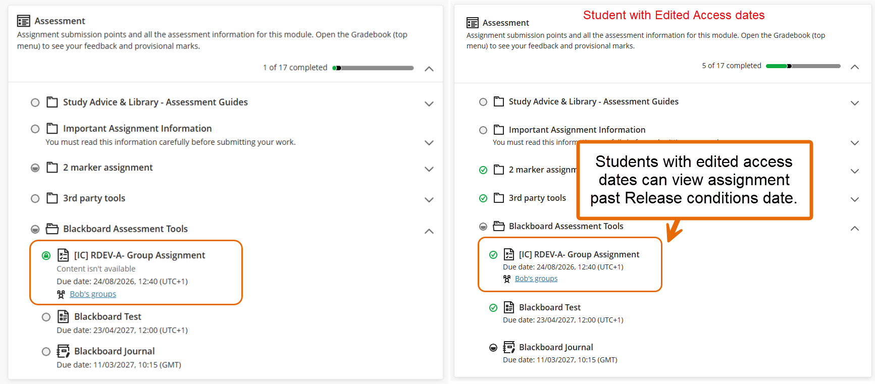Toggle green check for 2 marker assignment, right panel
Image resolution: width=875 pixels, height=384 pixels.
(x=483, y=170)
